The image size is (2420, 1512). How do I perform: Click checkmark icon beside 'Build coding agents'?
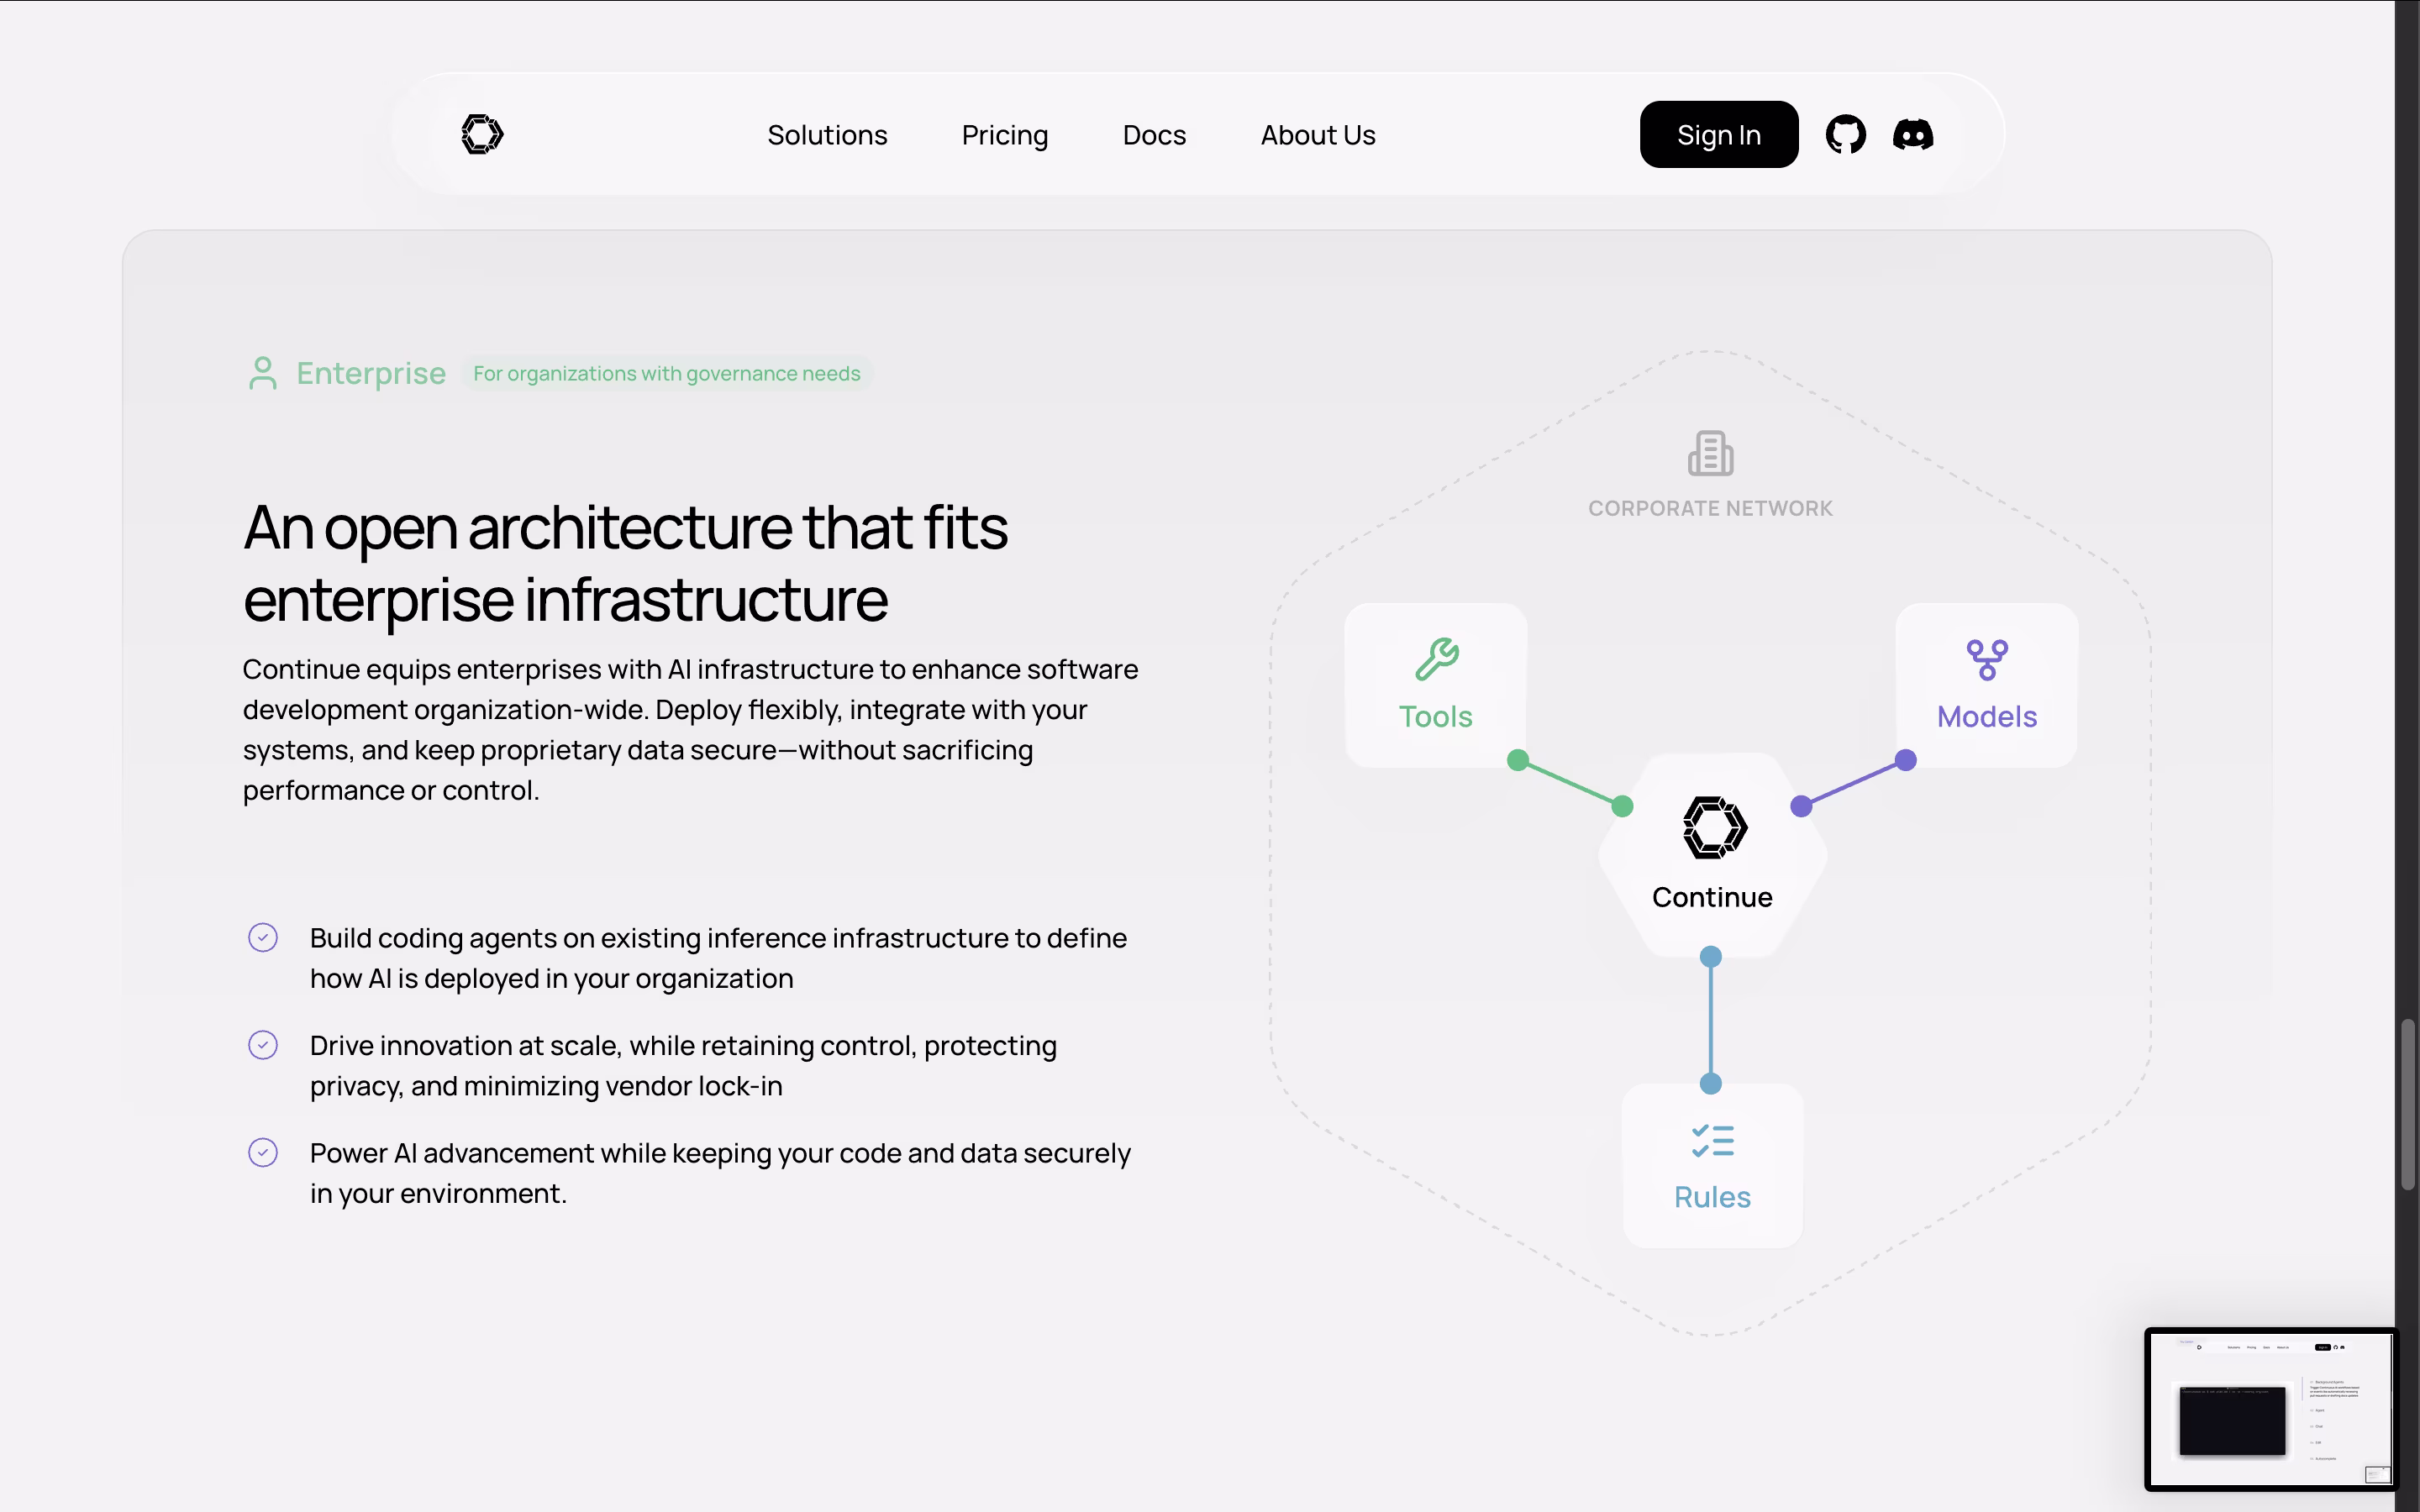click(263, 937)
